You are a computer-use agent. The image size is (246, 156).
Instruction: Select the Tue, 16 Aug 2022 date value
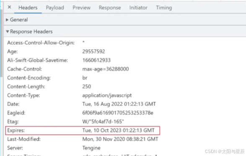(119, 104)
